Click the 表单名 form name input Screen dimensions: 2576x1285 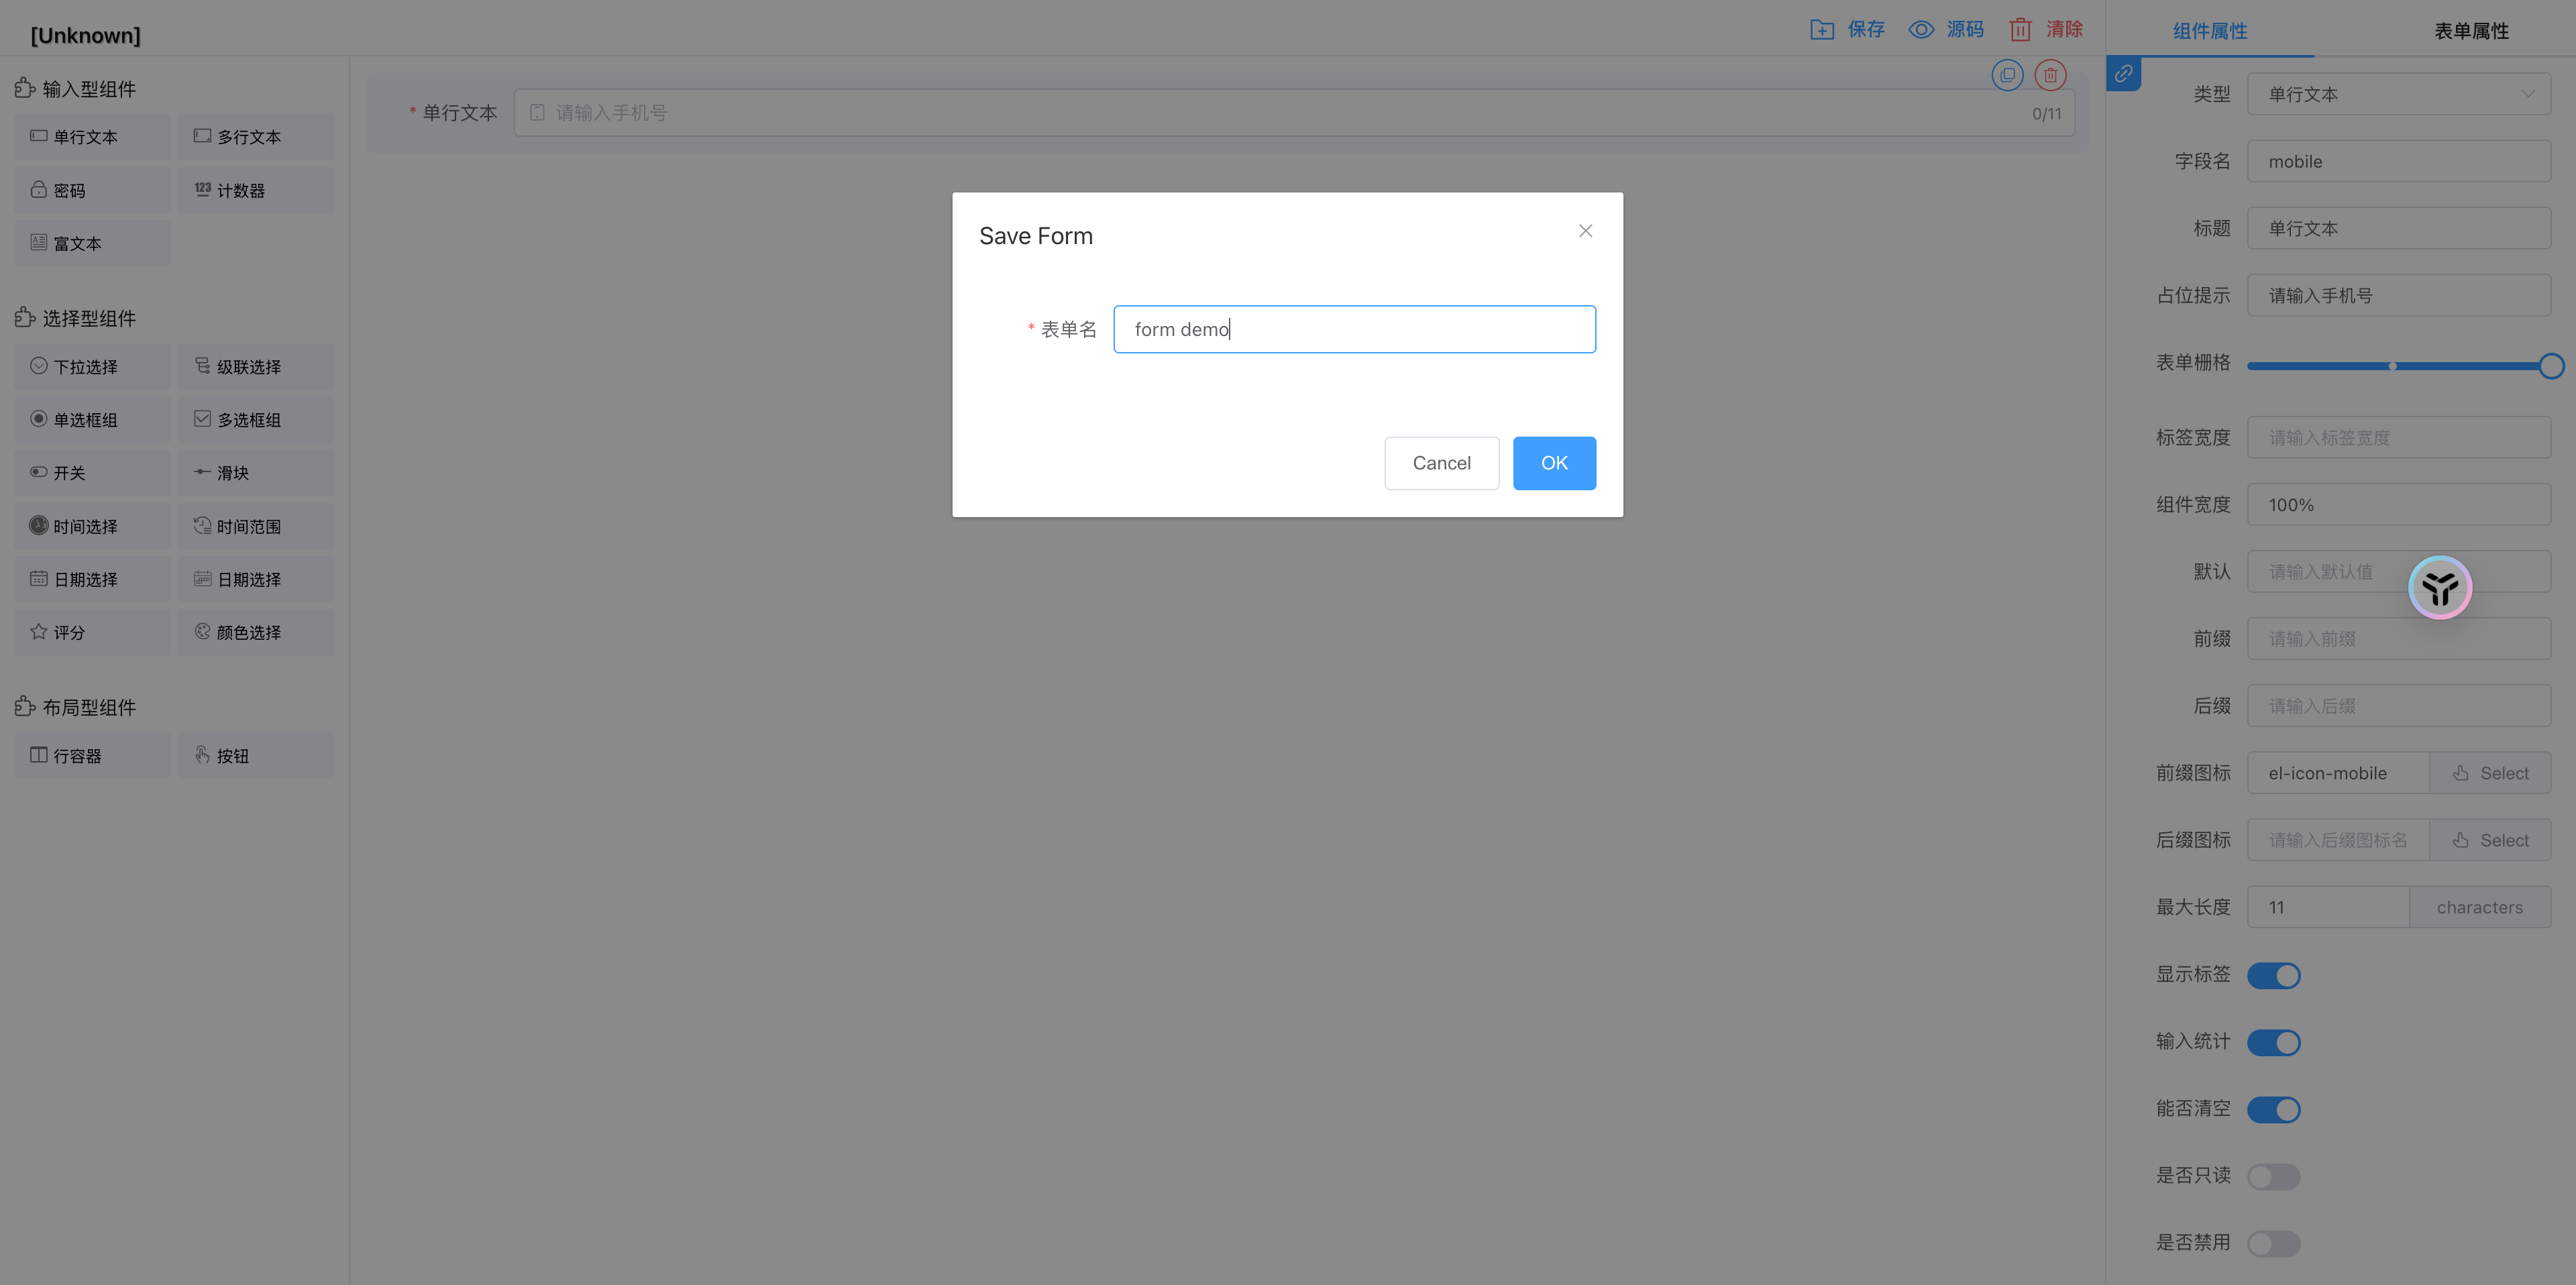coord(1353,329)
